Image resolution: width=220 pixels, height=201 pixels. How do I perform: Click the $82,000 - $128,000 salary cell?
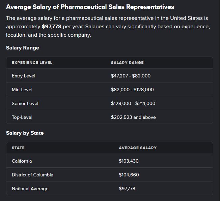[x=132, y=90]
